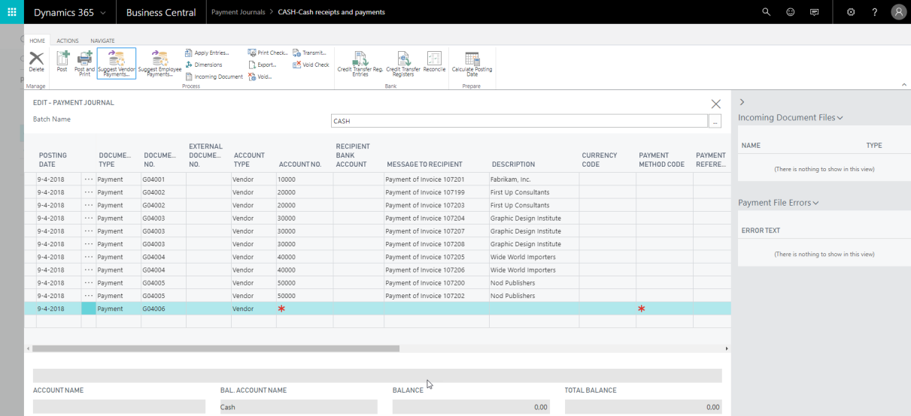Go to Payment Journals breadcrumb
Viewport: 911px width, 416px height.
[237, 12]
